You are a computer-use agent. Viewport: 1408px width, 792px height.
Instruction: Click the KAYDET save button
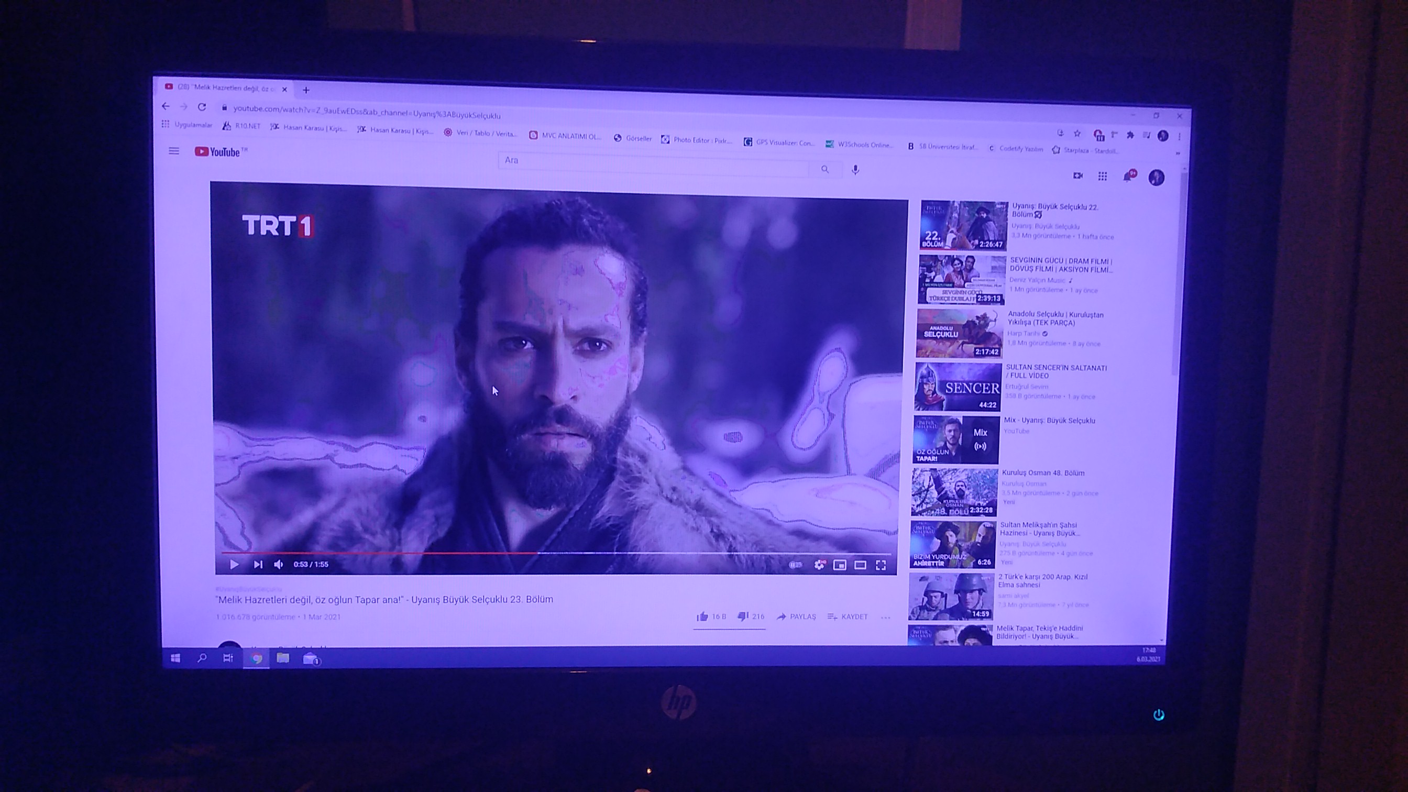click(848, 617)
